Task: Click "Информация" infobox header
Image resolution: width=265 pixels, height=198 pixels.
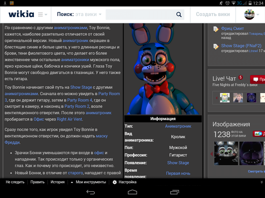Action: [163, 119]
